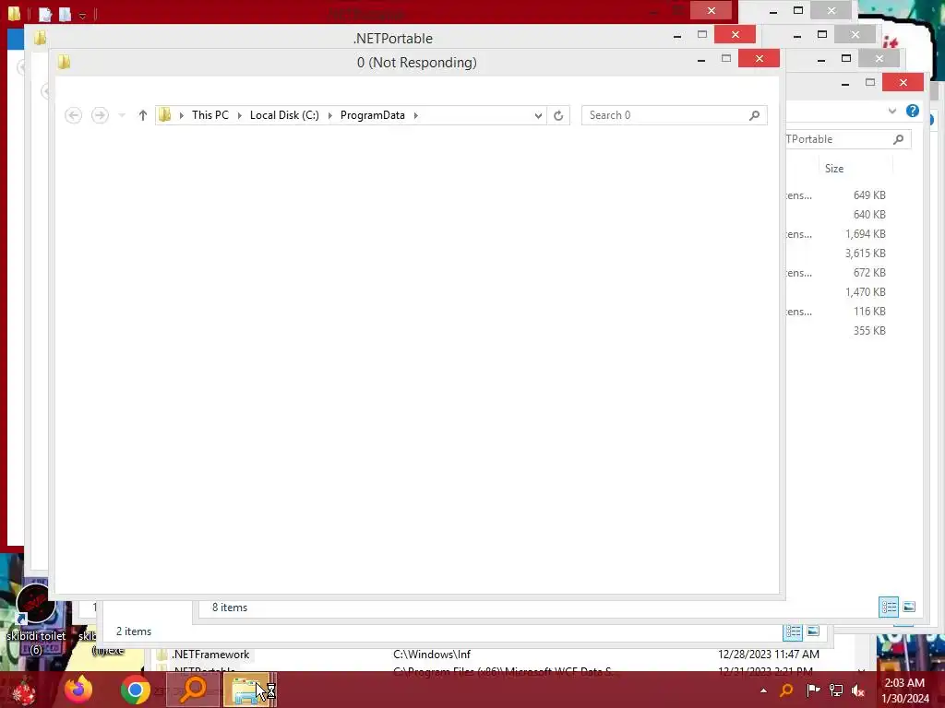Click the C:\Windows\Inf path cell
Image resolution: width=945 pixels, height=708 pixels.
(432, 655)
